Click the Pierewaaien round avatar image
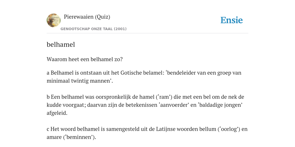The image size is (295, 147). (54, 20)
